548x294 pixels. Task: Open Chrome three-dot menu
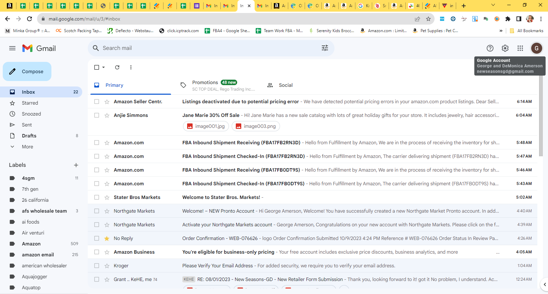click(541, 19)
